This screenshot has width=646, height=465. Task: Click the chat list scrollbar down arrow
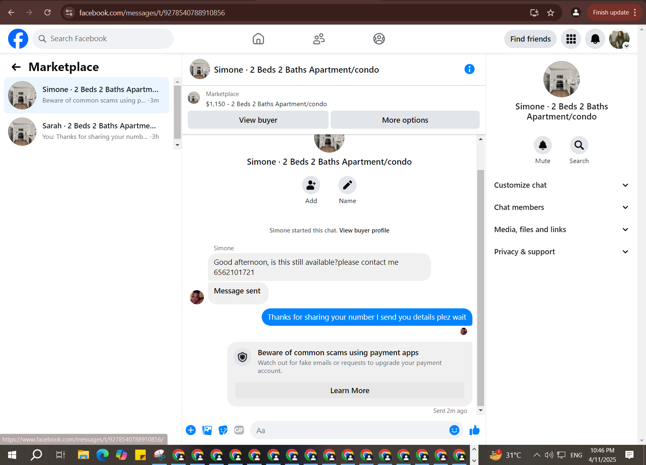177,145
